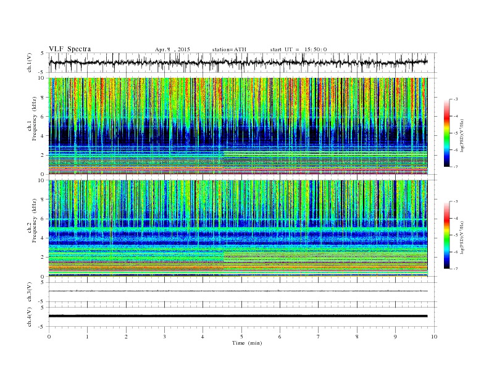Click the "4" kHz tick on ch.2 frequency axis
Viewport: 489px width, 378px height.
click(43, 238)
